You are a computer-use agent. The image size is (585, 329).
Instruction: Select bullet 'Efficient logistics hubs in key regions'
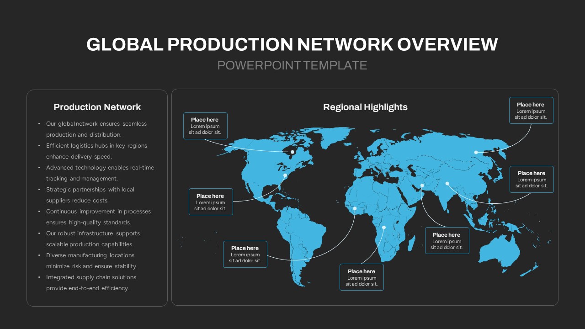pos(96,146)
